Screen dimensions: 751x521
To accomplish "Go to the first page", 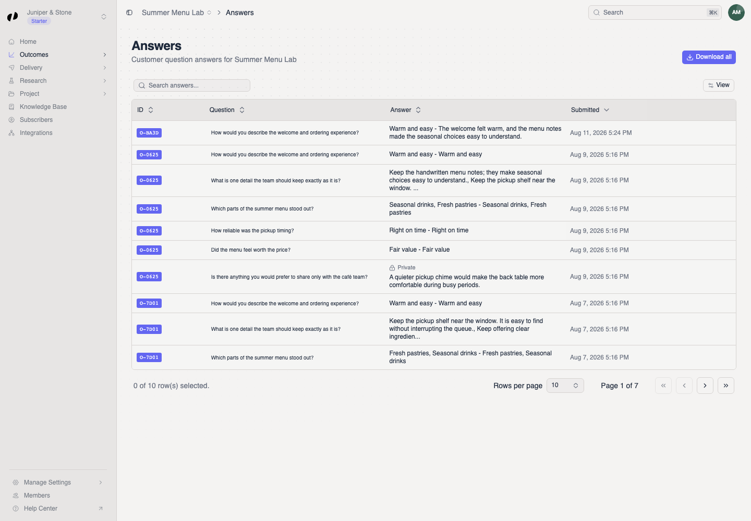I will click(663, 386).
